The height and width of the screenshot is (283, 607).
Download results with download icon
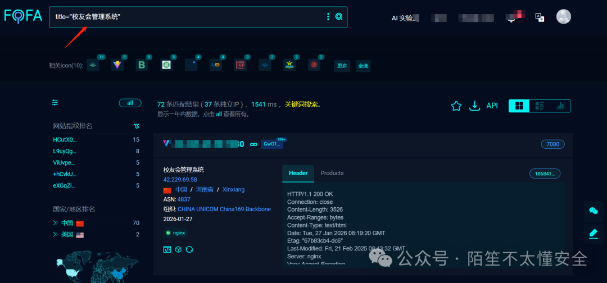click(474, 106)
